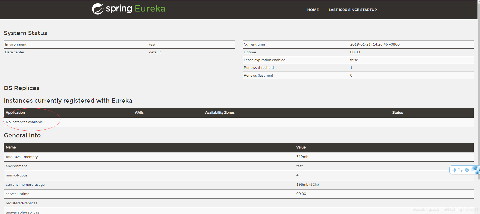Open the four-leaf clover input method menu

coord(467,170)
